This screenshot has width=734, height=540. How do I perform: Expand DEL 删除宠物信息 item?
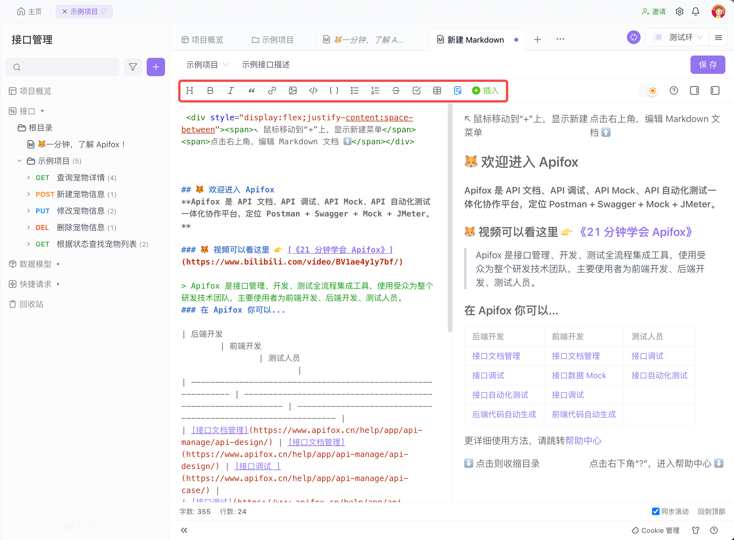(x=28, y=228)
